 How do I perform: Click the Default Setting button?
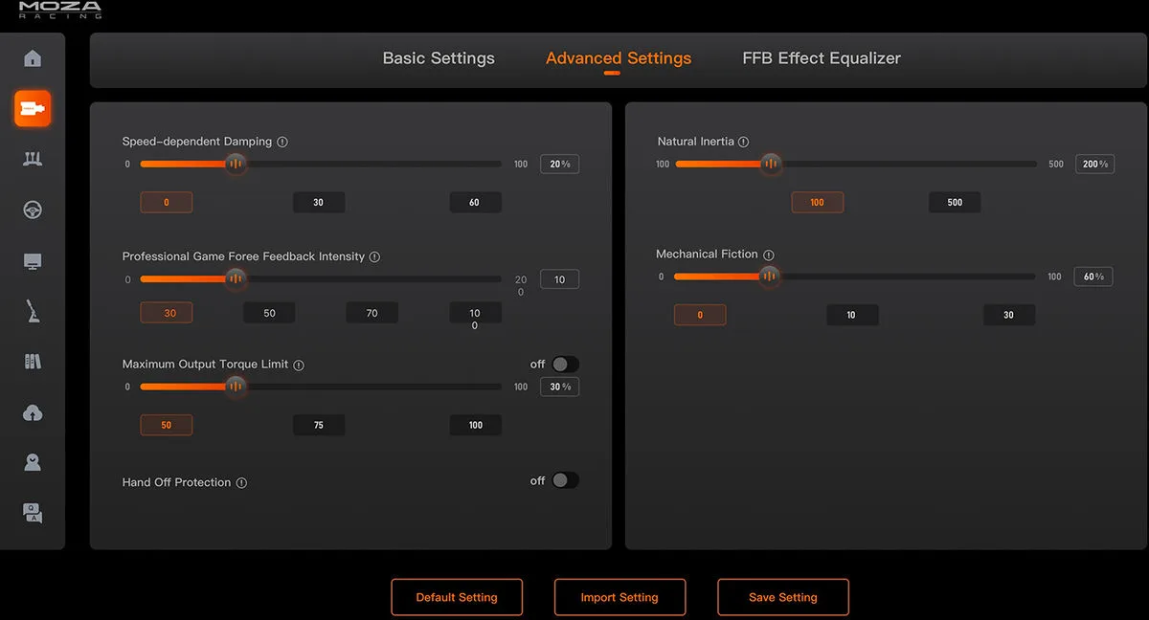tap(457, 597)
